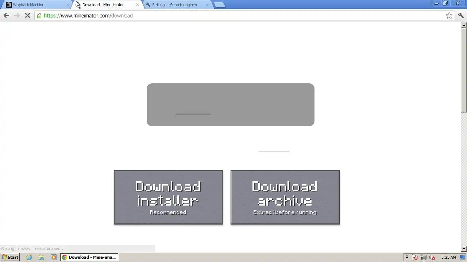Launch Internet Explorer from the taskbar
Viewport: 467px width, 262px height.
[29, 257]
